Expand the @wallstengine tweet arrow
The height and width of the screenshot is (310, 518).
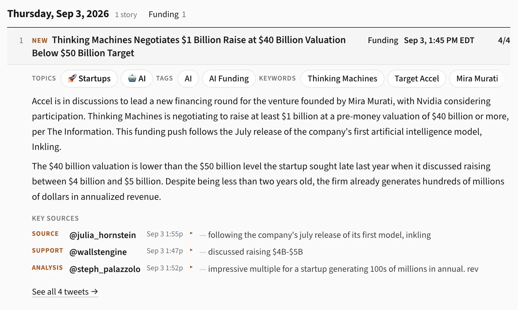coord(191,250)
